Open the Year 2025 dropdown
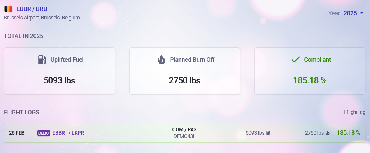 pos(350,13)
